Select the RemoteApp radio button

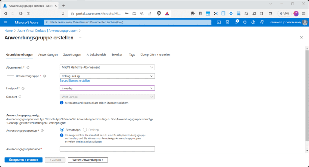(62, 130)
